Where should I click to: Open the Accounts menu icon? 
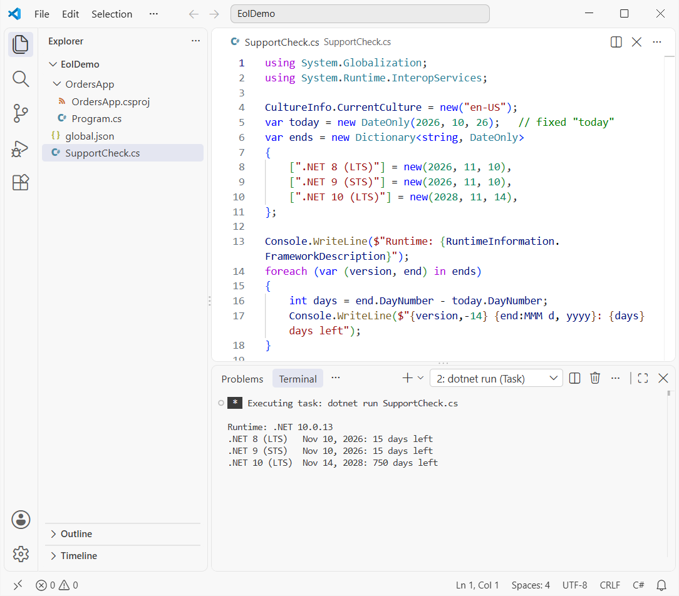tap(21, 520)
